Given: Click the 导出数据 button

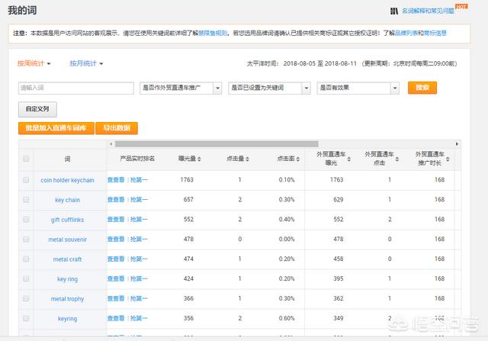Looking at the screenshot, I should click(117, 128).
